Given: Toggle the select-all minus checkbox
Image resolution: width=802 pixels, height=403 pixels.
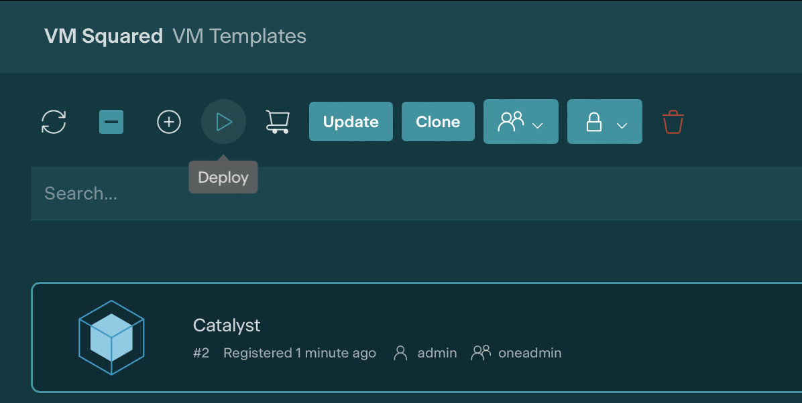Looking at the screenshot, I should (111, 122).
